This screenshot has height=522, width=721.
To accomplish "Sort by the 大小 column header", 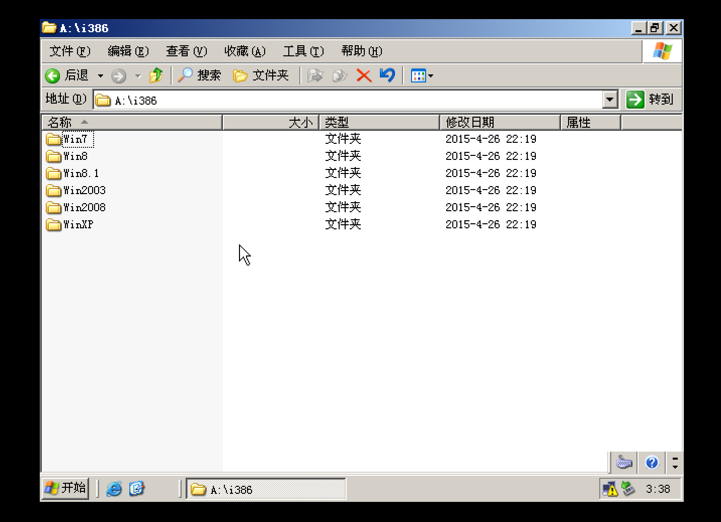I will [x=271, y=122].
